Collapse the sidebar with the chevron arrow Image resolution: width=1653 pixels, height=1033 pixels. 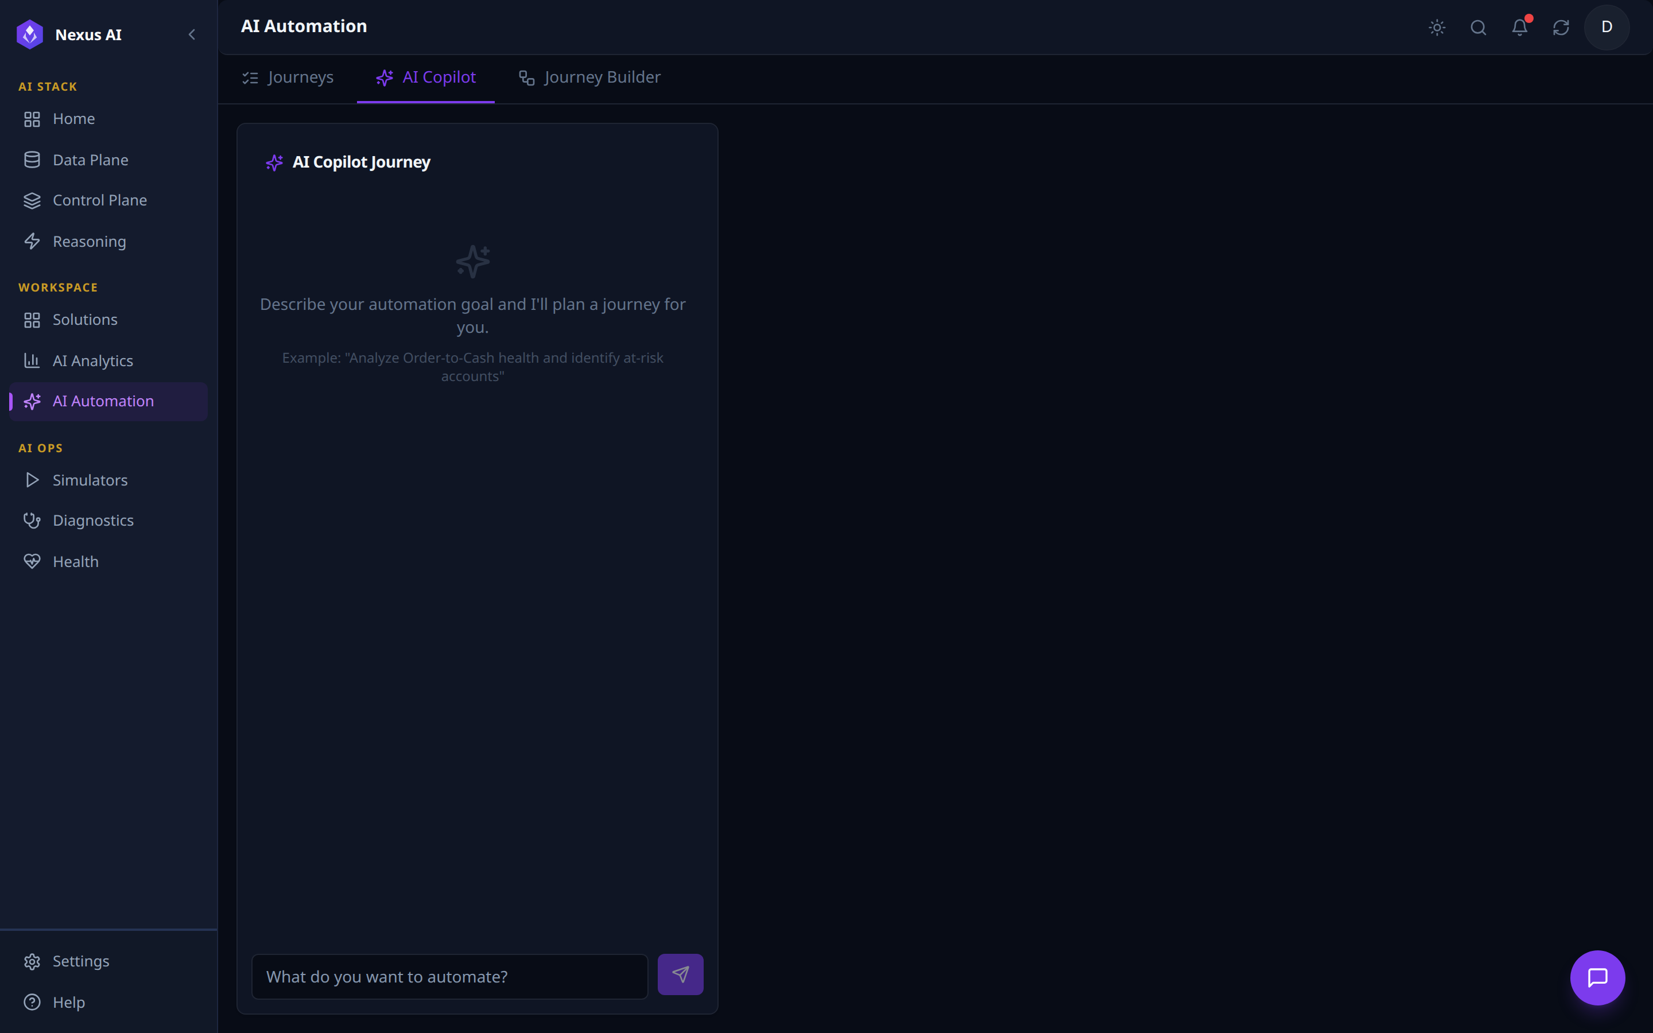pos(192,34)
